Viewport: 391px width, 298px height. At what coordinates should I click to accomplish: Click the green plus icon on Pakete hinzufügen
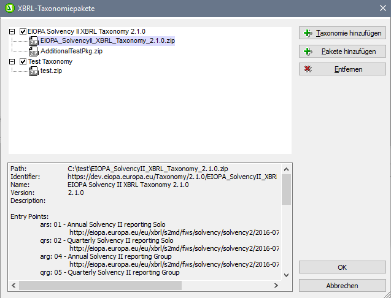pyautogui.click(x=308, y=52)
